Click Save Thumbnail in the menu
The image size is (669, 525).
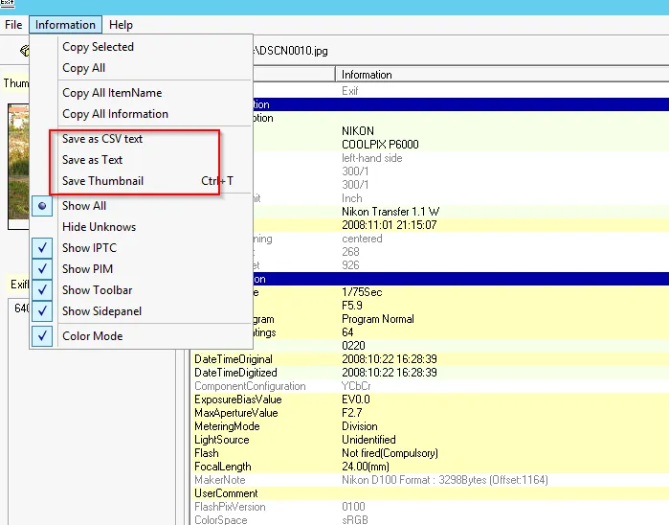(x=104, y=181)
